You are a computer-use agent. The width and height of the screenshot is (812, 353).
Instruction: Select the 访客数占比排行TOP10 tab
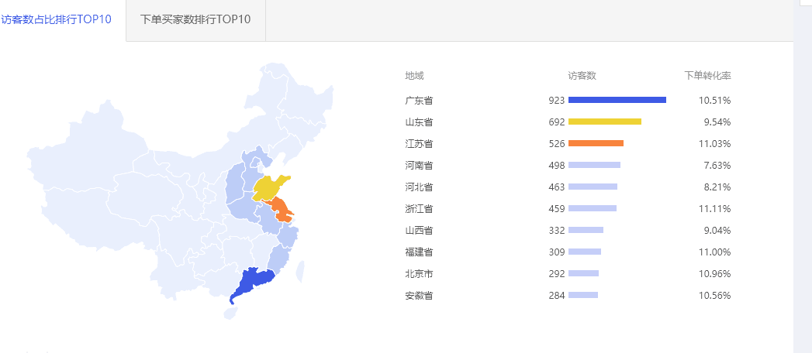56,20
